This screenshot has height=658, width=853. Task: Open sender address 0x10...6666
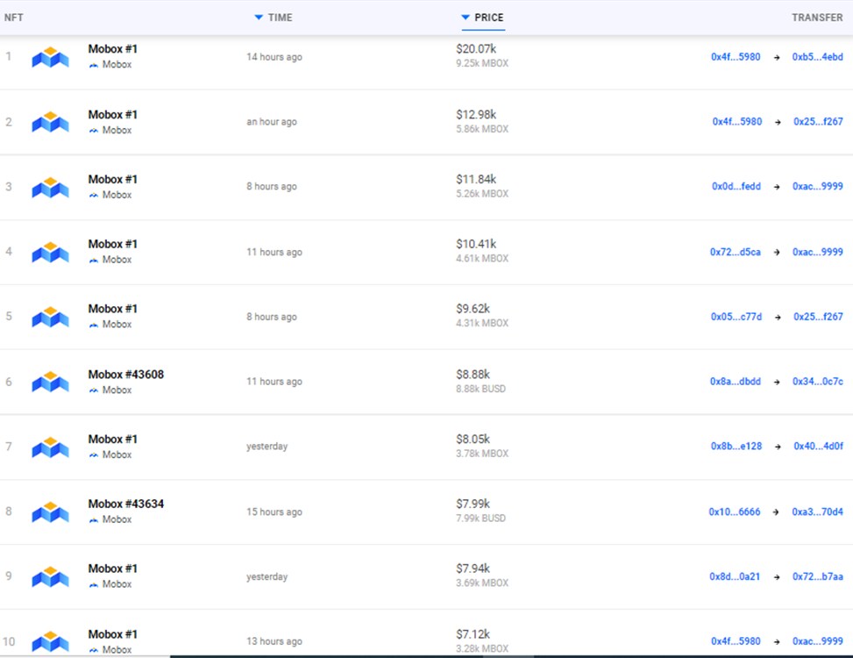pyautogui.click(x=735, y=511)
